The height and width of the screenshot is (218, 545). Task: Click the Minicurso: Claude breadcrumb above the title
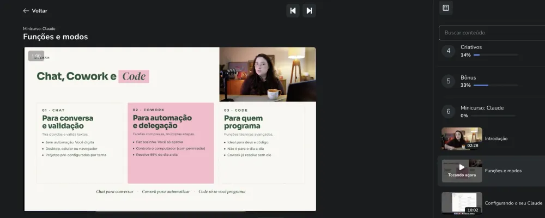coord(39,28)
